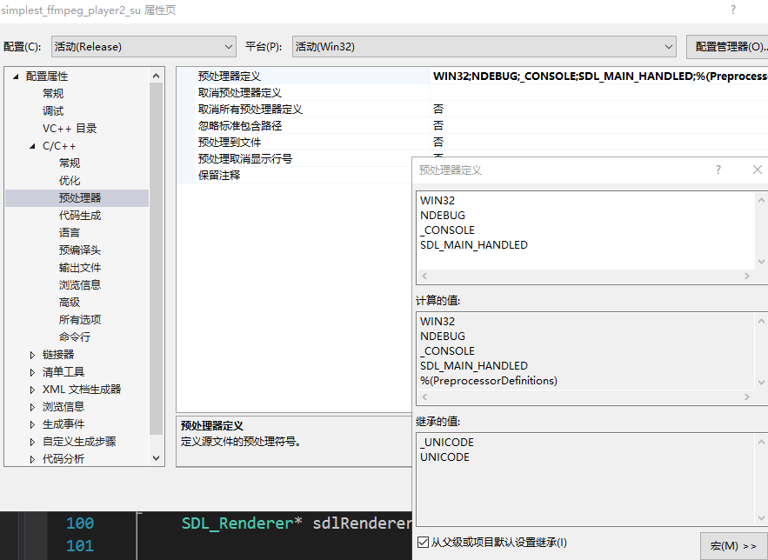Viewport: 768px width, 560px height.
Task: Select the Precompiled Headers tree item
Action: tap(80, 250)
